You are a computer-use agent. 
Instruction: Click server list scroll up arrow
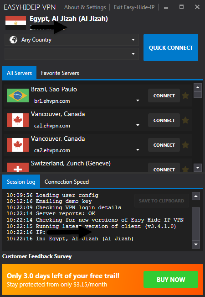pos(198,87)
